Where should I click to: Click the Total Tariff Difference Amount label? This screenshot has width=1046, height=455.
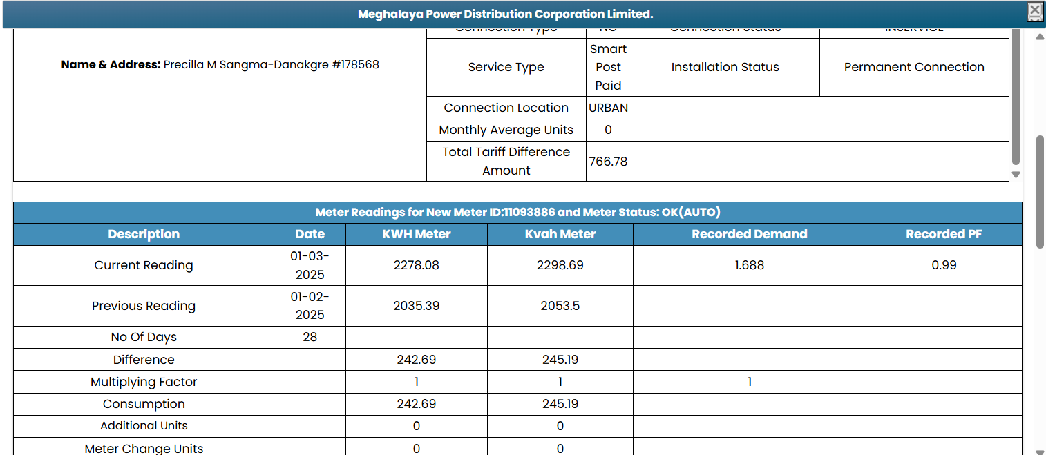coord(506,161)
